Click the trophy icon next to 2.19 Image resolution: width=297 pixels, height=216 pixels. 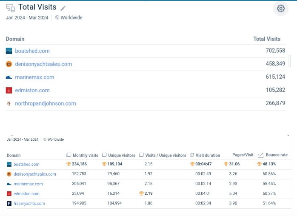click(141, 193)
